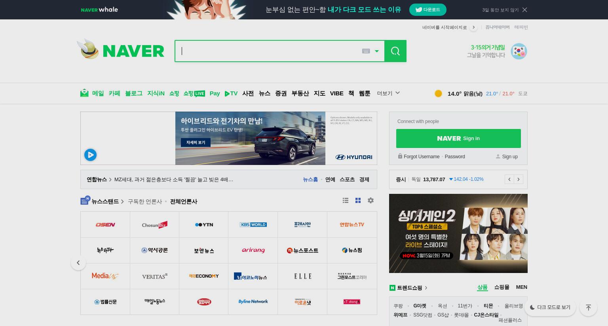This screenshot has height=326, width=608.
Task: Click the NAVER whale logo in banner
Action: coord(99,9)
